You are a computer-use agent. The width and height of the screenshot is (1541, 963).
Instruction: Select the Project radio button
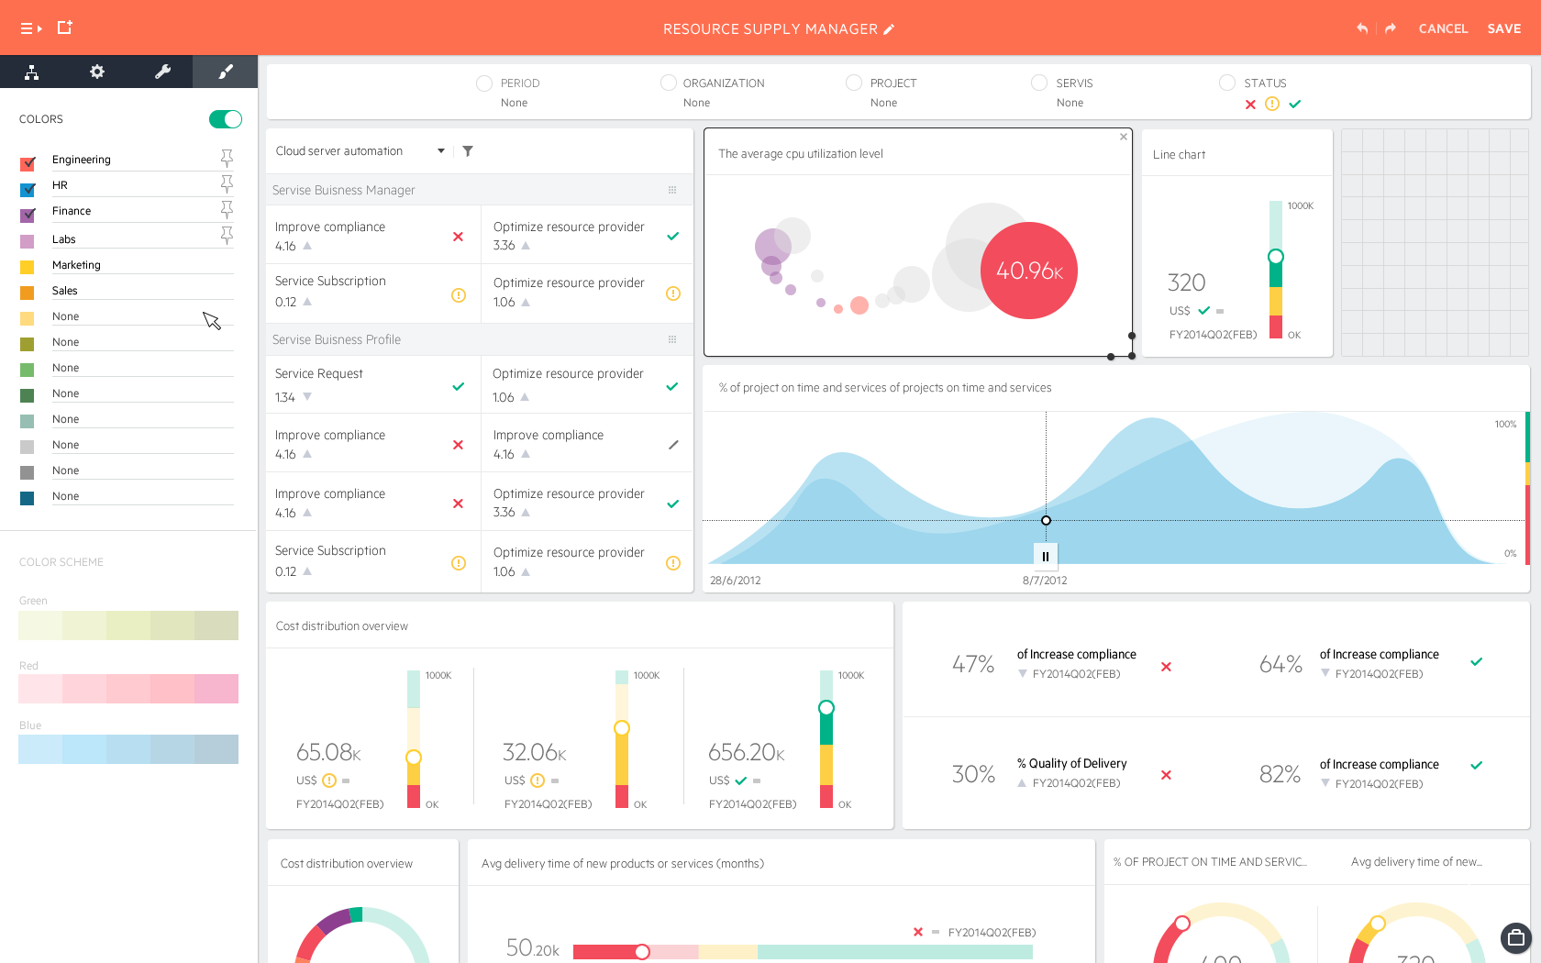(x=854, y=83)
